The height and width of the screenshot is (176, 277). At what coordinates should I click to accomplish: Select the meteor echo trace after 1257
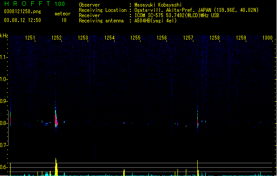coord(197,117)
